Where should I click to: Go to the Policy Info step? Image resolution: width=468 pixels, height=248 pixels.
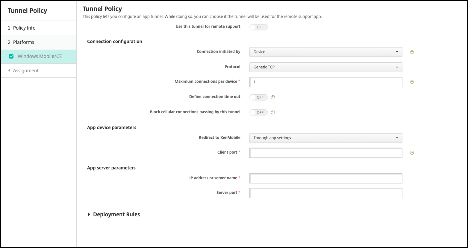[x=24, y=28]
